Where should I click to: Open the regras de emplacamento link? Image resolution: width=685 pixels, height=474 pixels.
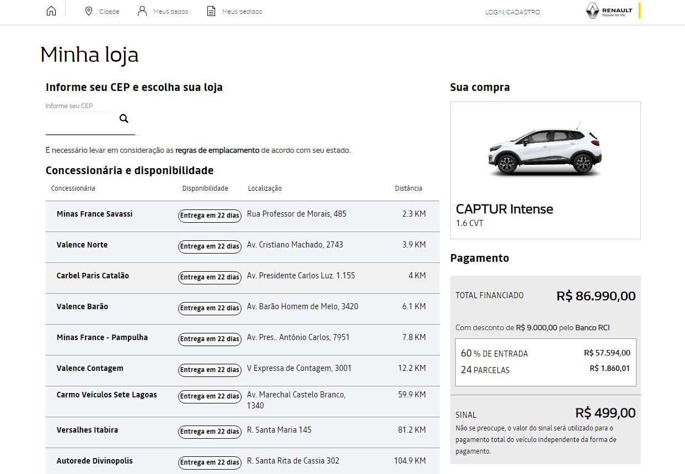click(x=217, y=150)
